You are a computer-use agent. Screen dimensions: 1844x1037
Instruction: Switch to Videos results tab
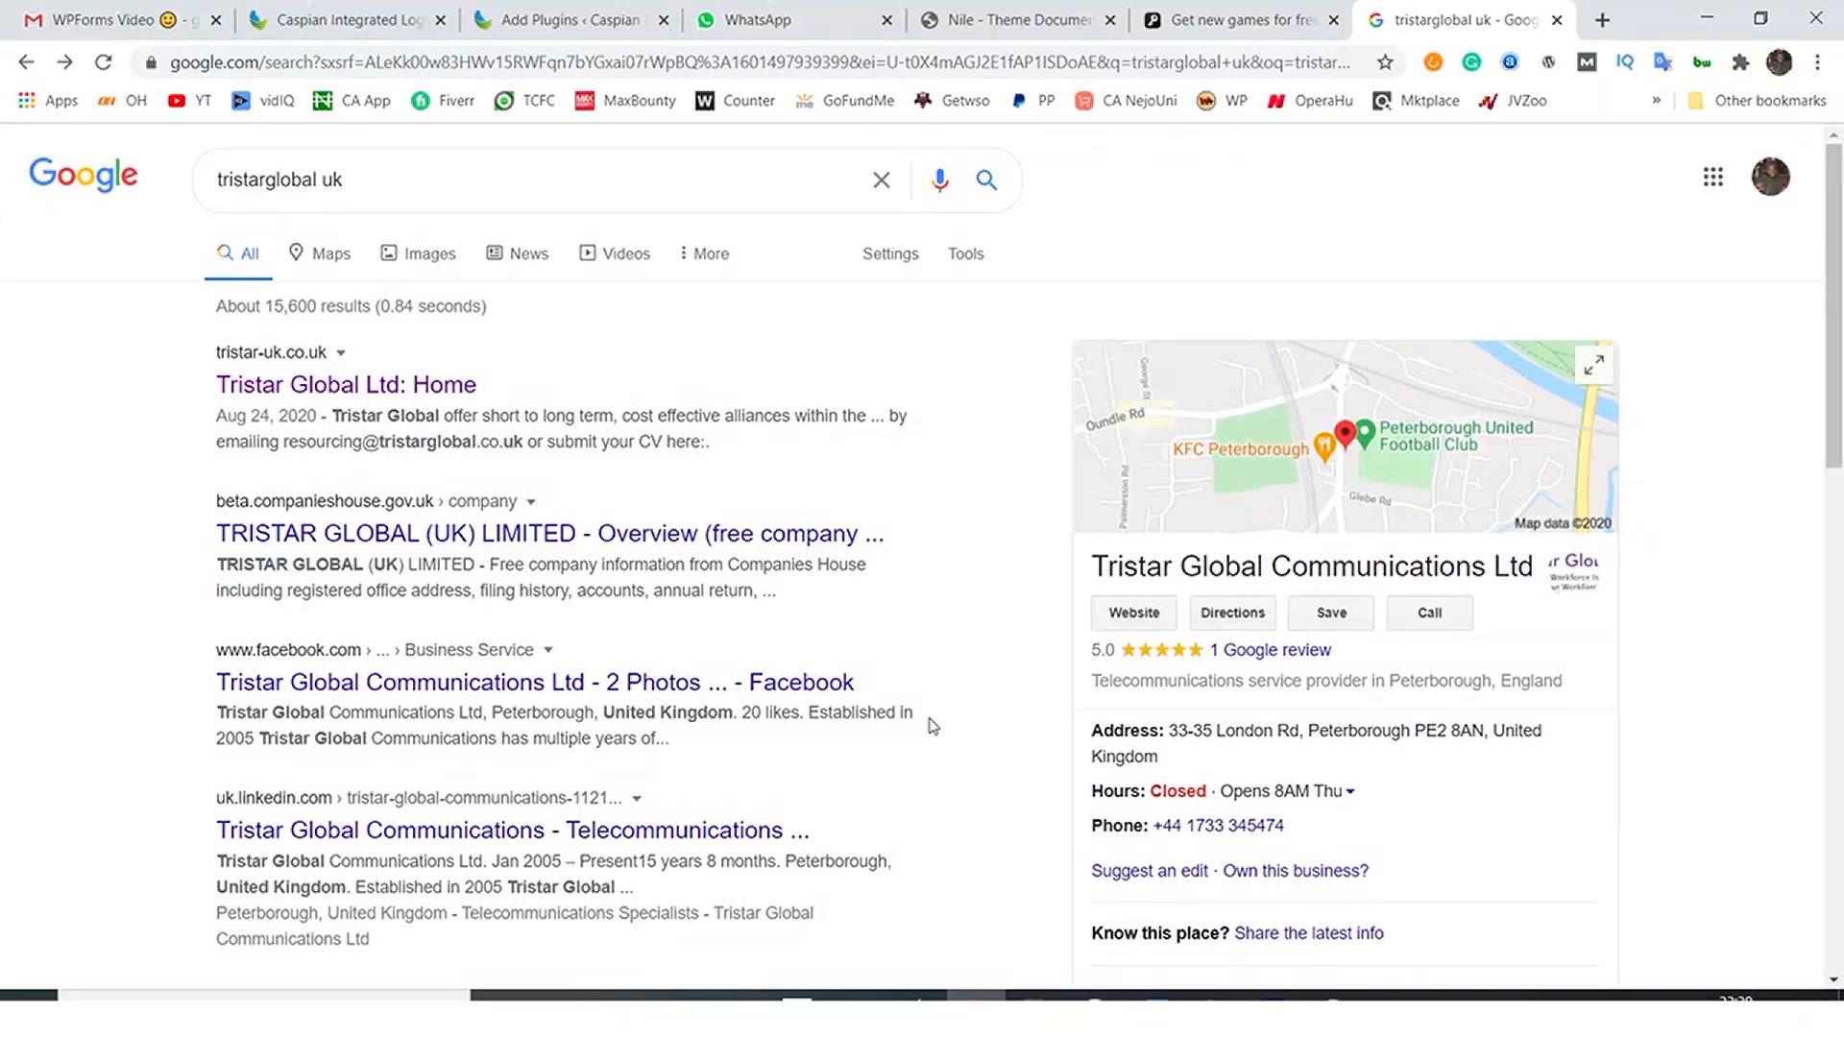615,253
